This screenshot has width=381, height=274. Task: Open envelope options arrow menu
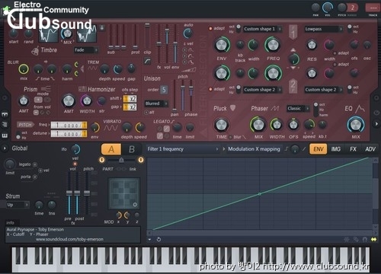[x=149, y=239]
